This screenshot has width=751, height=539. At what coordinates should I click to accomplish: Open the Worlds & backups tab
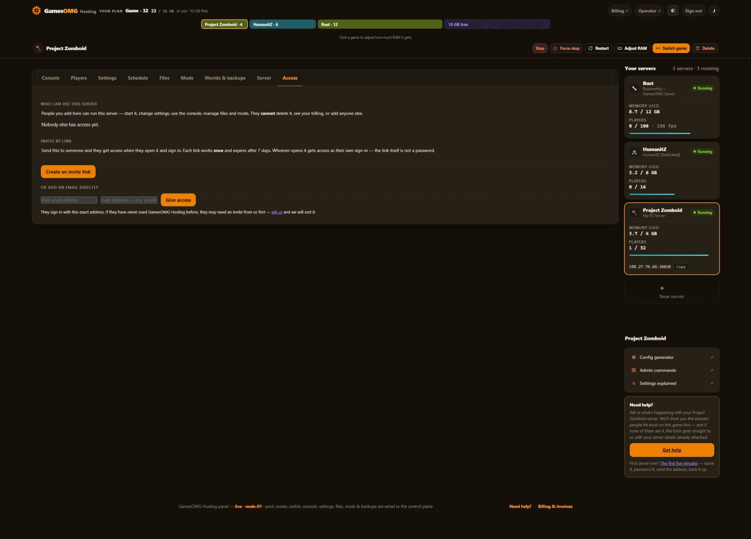[225, 78]
